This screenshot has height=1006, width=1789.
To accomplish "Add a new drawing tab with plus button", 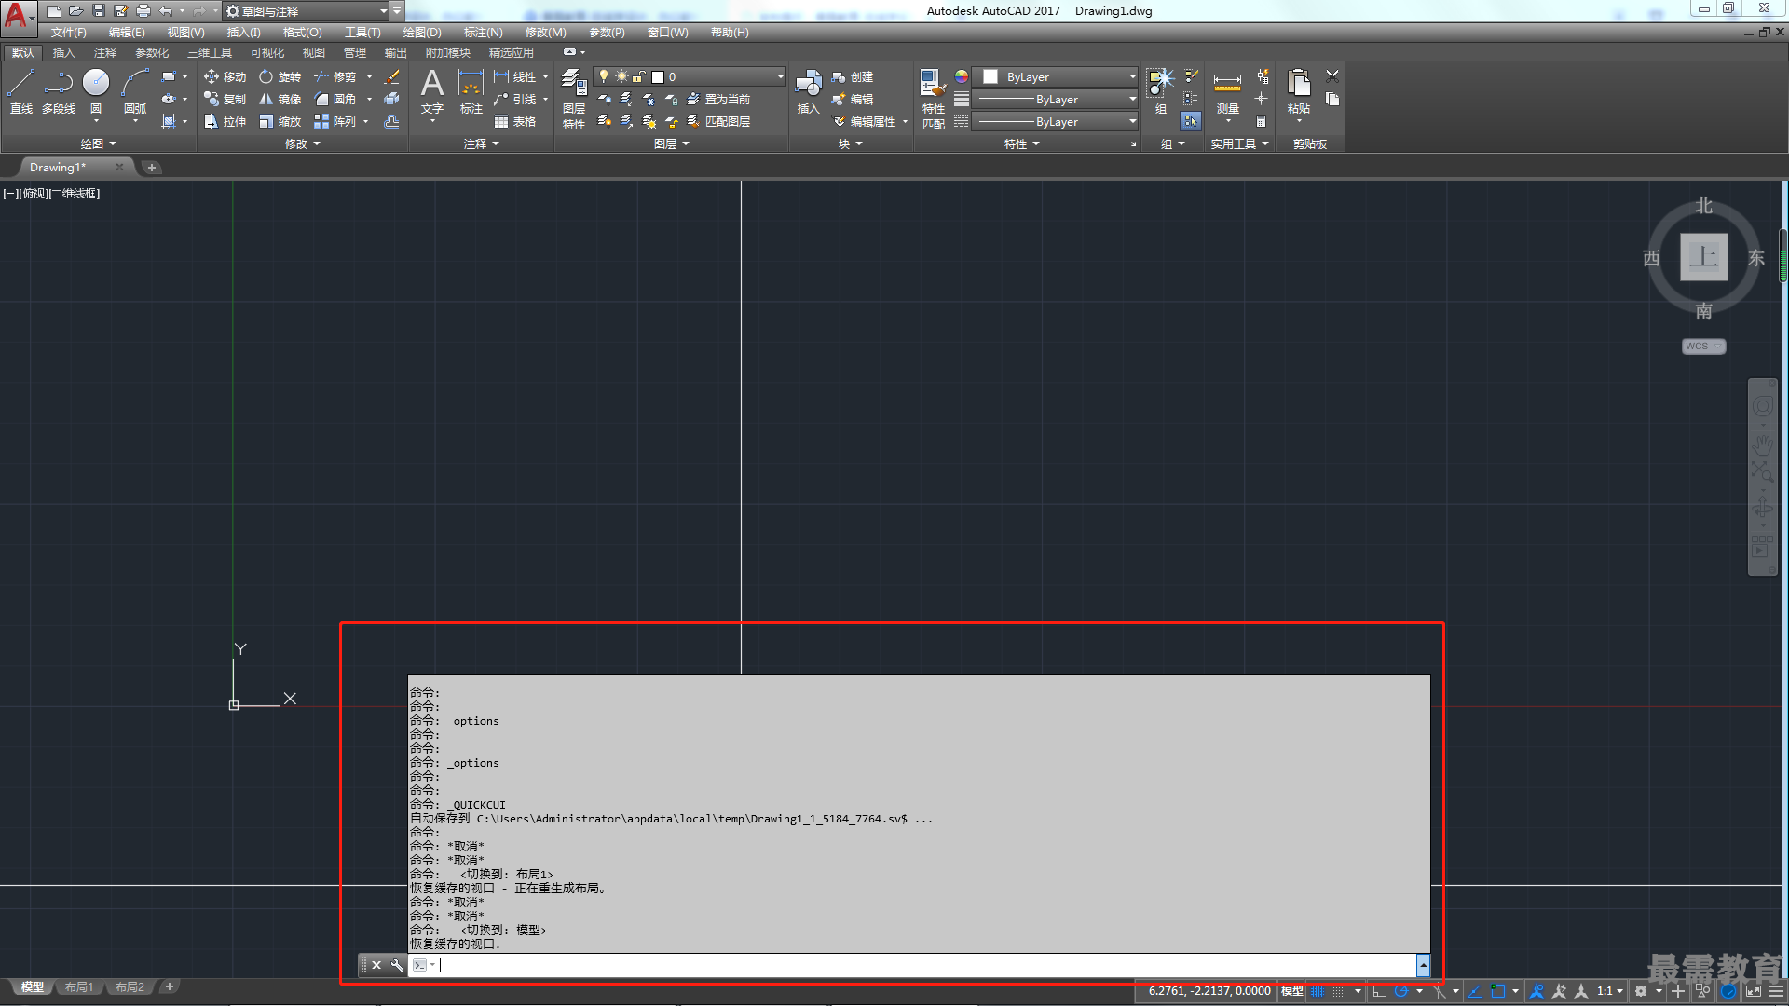I will [152, 168].
